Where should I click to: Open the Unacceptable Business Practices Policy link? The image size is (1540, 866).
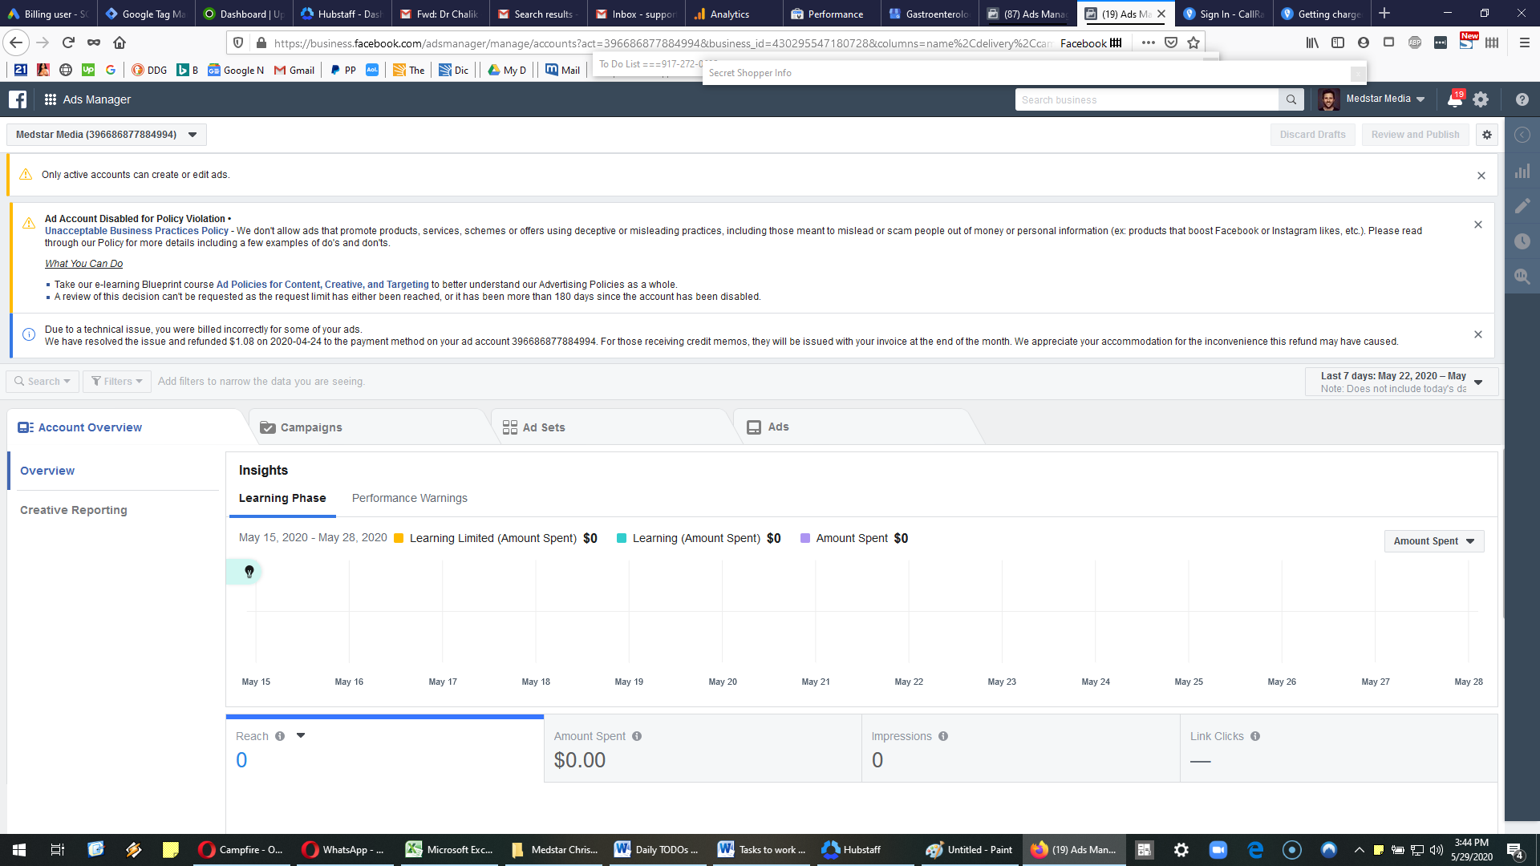136,231
